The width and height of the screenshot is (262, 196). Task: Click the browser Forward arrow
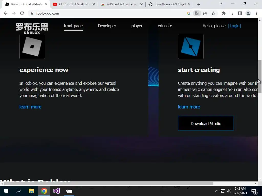14,13
